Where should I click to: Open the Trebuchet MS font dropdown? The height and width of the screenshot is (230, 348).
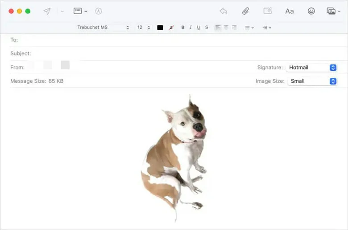[x=103, y=28]
